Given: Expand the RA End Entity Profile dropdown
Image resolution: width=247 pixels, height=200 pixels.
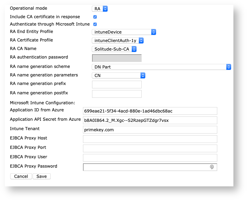Looking at the screenshot, I should click(x=124, y=32).
